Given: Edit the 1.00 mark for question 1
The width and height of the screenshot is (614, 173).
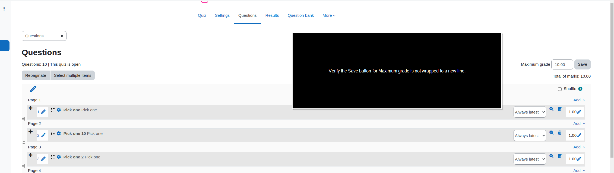Looking at the screenshot, I should coord(579,112).
